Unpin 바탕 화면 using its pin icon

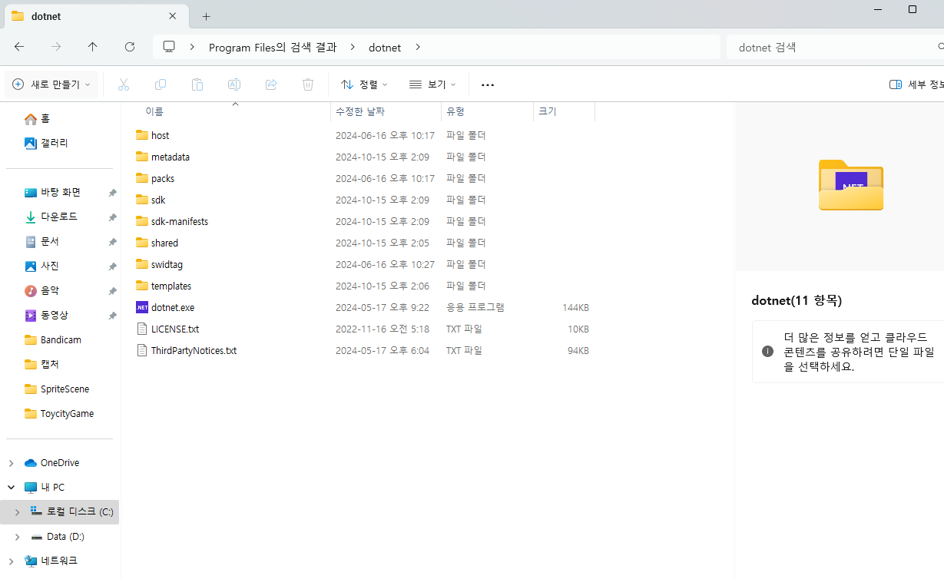click(x=112, y=193)
